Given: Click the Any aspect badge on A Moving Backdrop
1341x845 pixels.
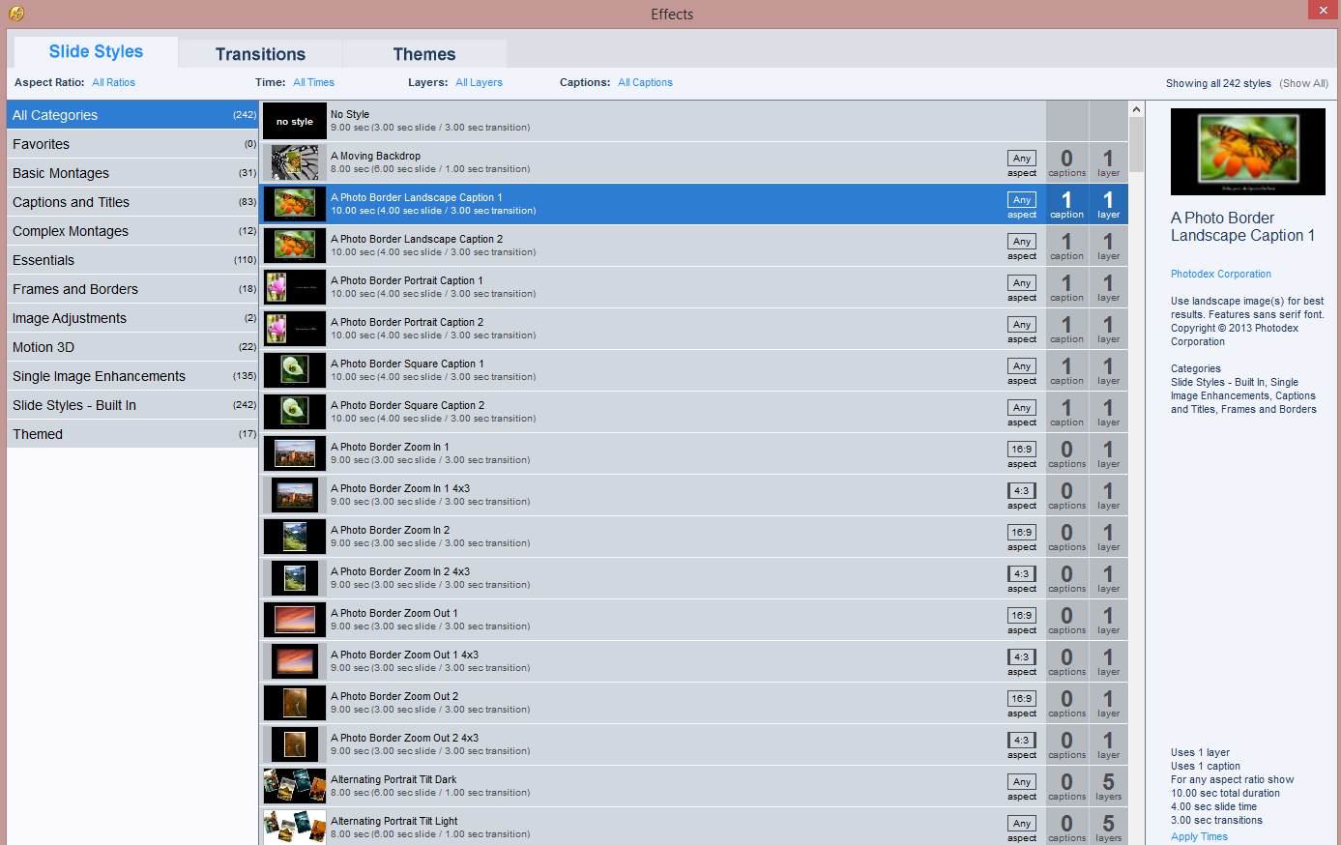Looking at the screenshot, I should click(x=1022, y=161).
